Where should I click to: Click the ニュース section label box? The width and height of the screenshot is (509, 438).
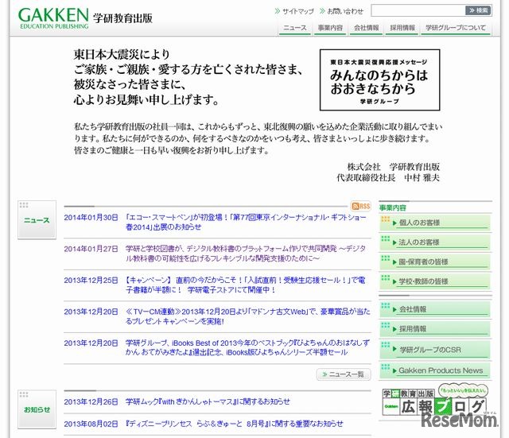[x=37, y=219]
